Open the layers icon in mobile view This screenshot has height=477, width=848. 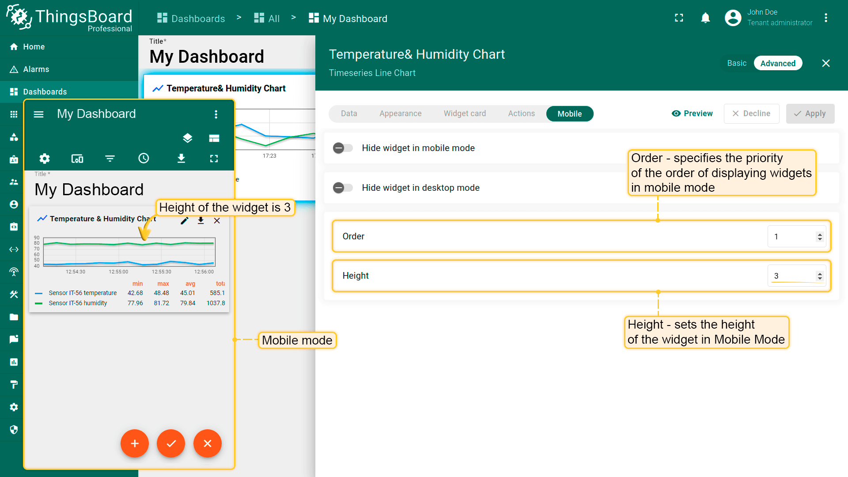[x=187, y=138]
